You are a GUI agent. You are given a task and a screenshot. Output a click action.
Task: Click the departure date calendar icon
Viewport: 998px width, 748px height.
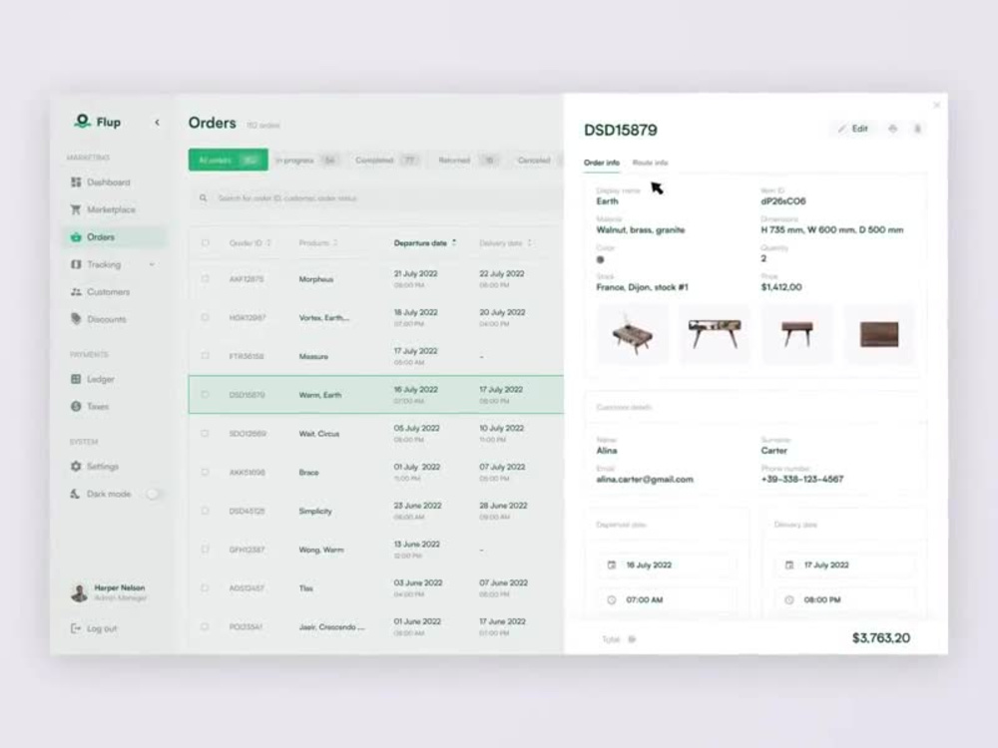[x=612, y=564]
